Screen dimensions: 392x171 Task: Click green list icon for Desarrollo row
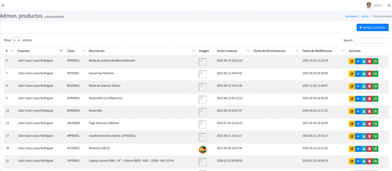(x=375, y=111)
